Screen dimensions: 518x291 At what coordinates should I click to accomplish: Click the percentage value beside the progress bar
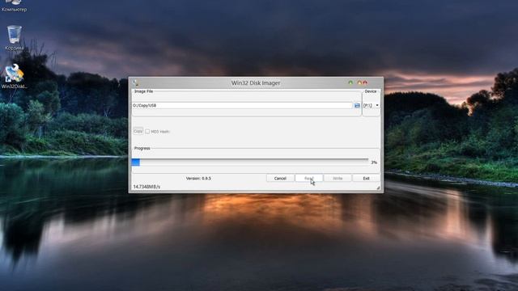click(374, 162)
